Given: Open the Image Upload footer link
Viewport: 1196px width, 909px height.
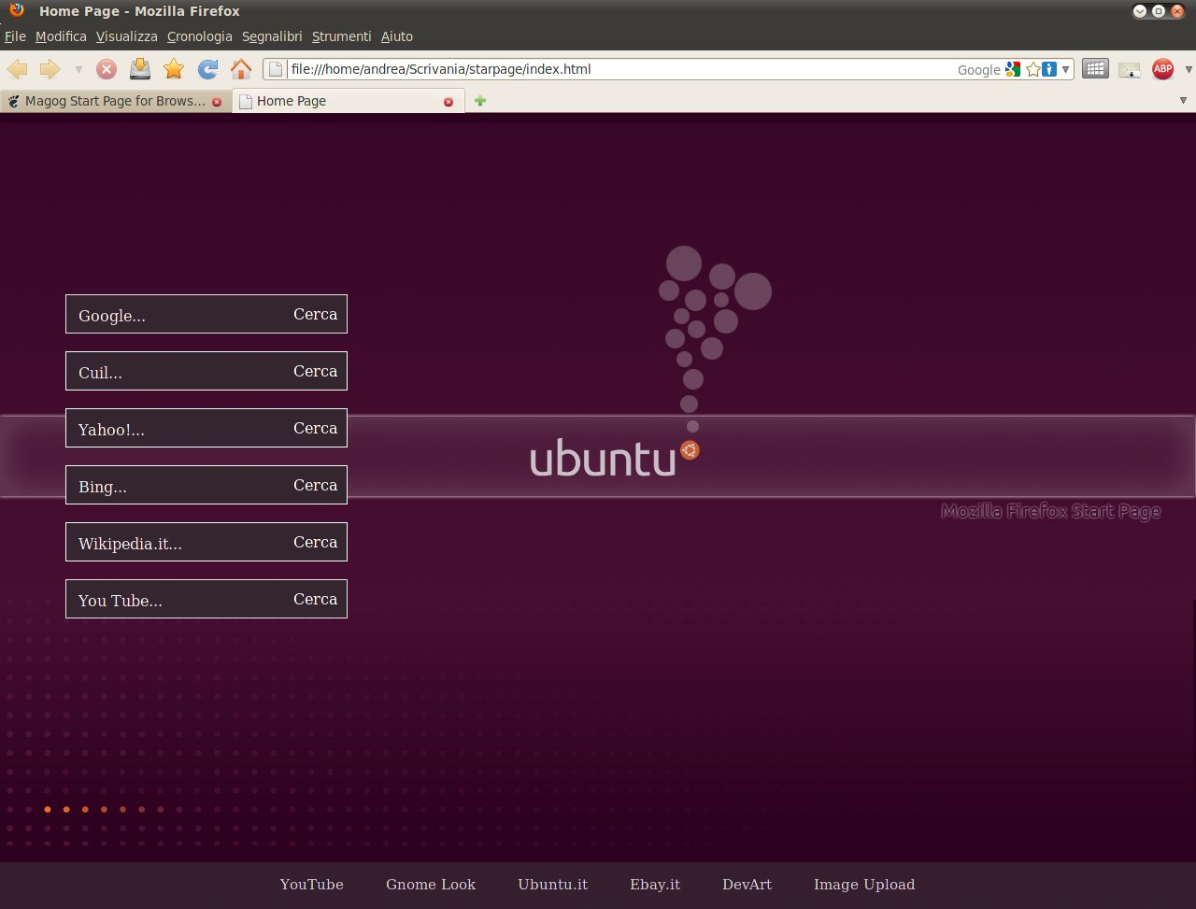Looking at the screenshot, I should [864, 885].
